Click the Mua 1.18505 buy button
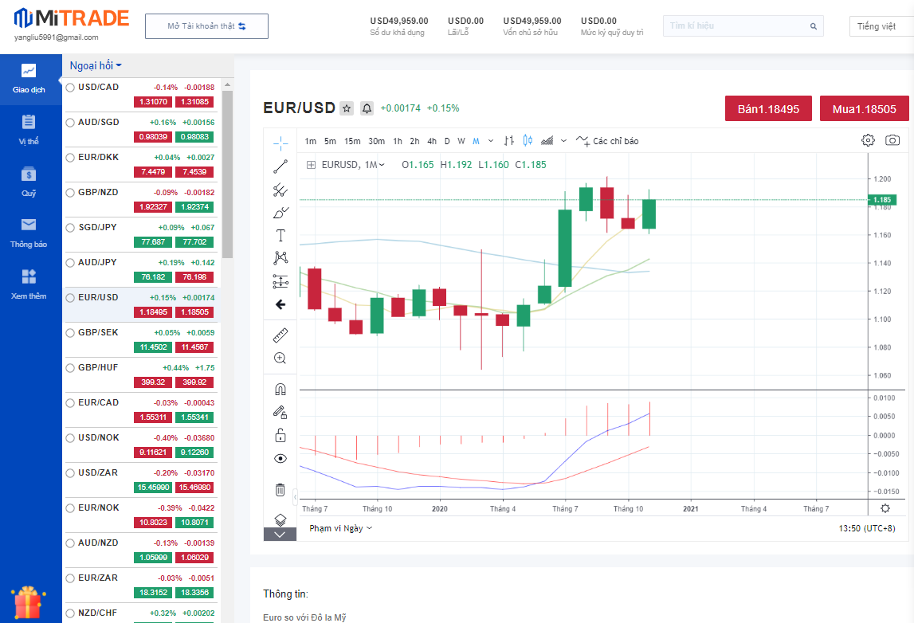Screen dimensions: 914x623 (864, 109)
